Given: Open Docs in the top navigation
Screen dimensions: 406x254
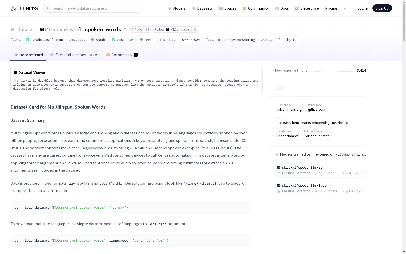Looking at the screenshot, I should [282, 8].
